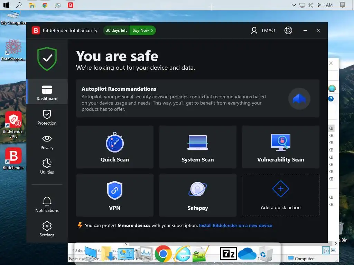Open the Autopilot Recommendations card
Screen dimensions: 354x265
(x=197, y=98)
